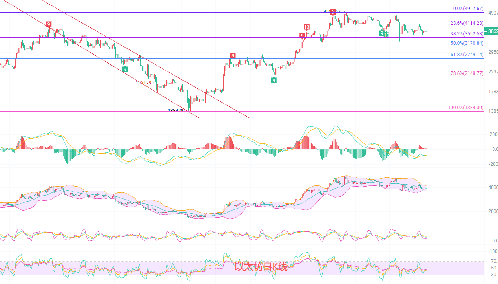498x284 pixels.
Task: Click the red Chinese watermark text 以太坊日K线
Action: point(261,267)
